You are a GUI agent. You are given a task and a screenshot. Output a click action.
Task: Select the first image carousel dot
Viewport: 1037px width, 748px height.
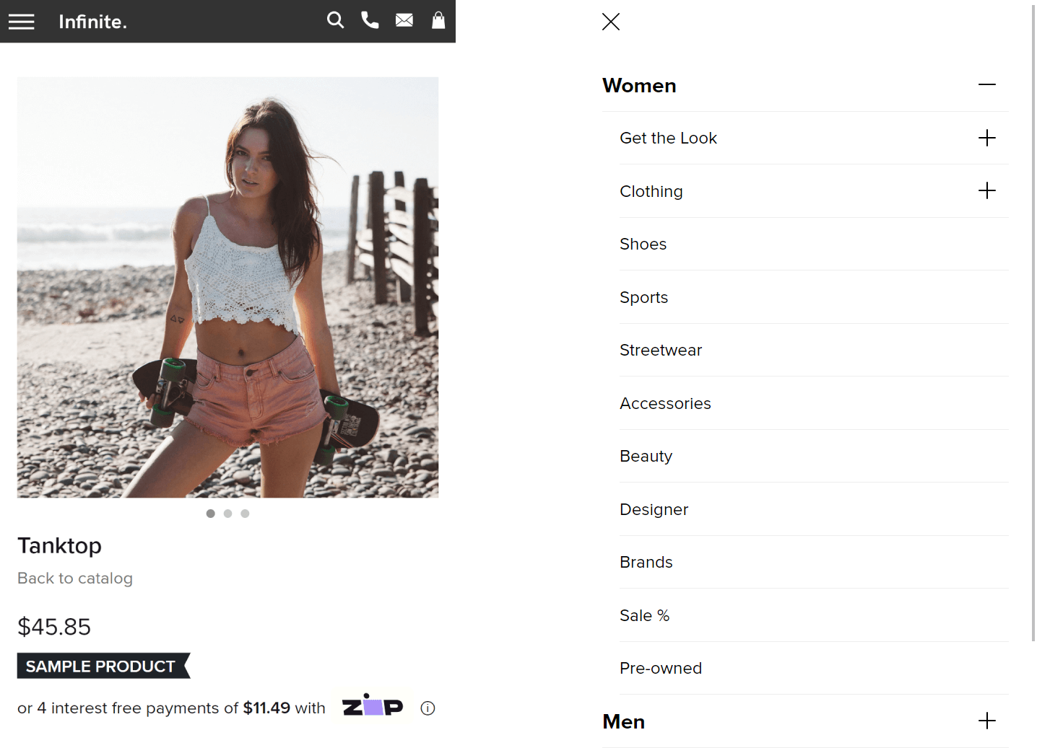coord(211,514)
